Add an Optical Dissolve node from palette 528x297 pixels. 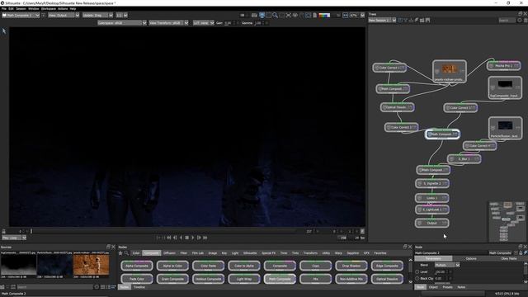387,279
